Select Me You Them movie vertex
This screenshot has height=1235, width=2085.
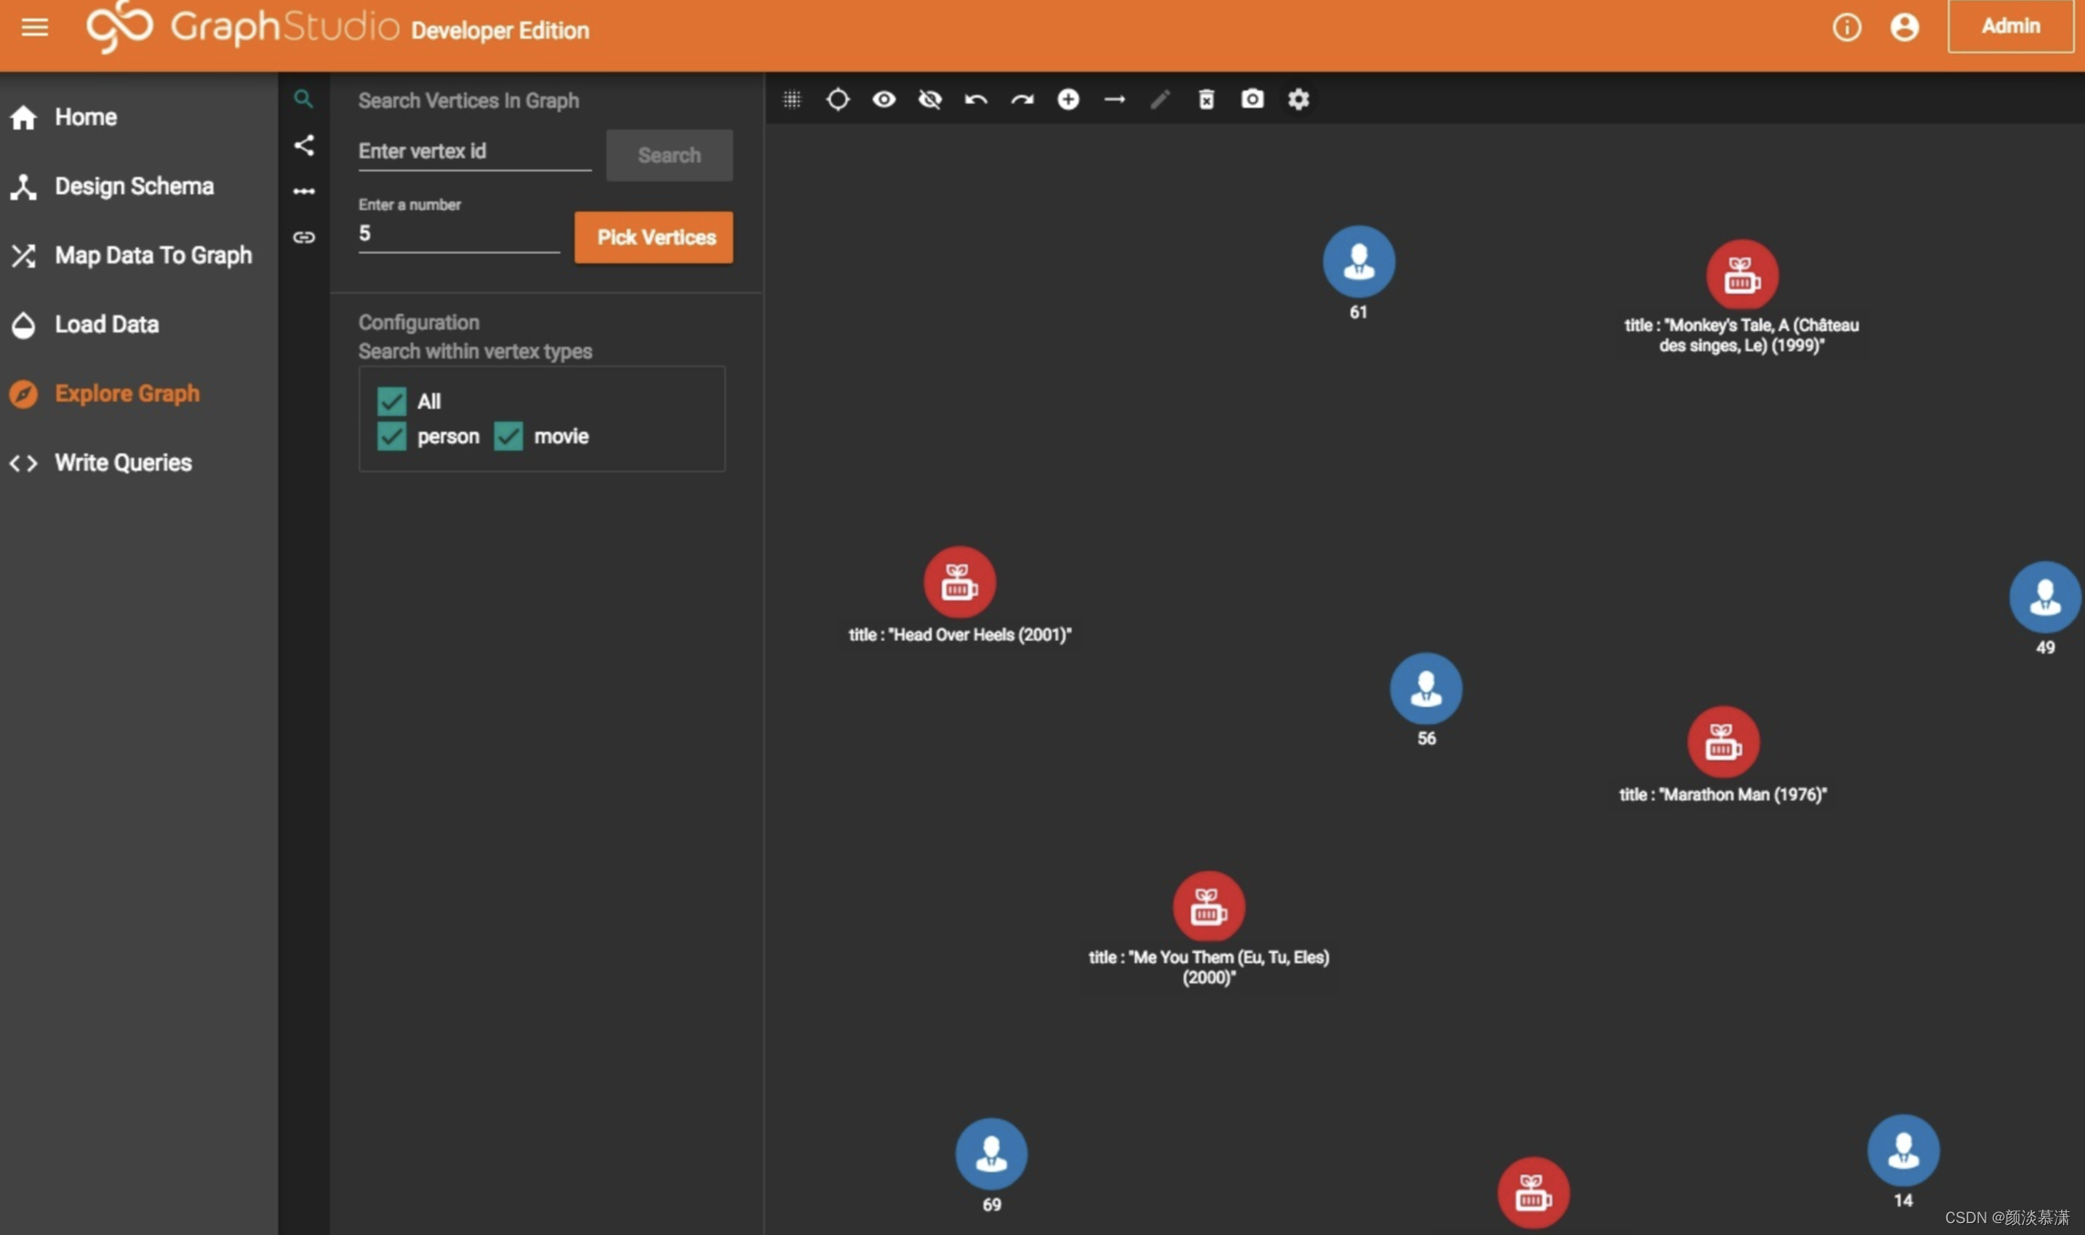1208,907
